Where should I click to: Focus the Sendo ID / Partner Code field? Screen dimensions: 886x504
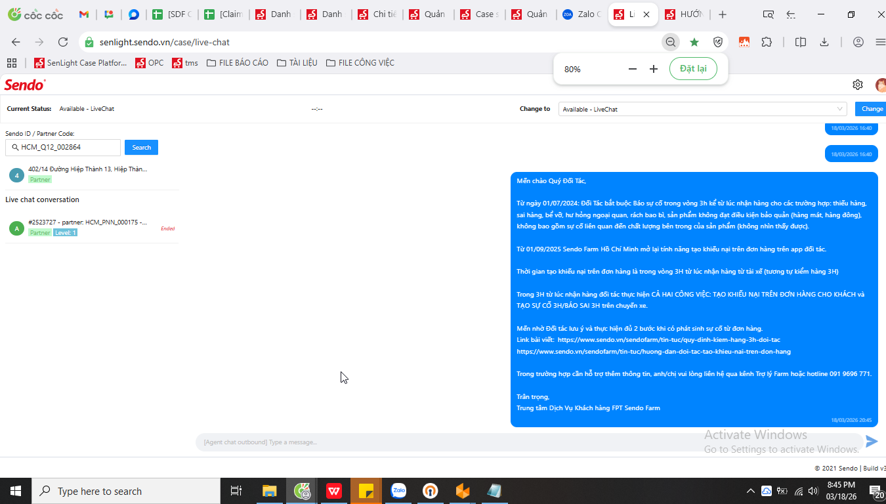(63, 148)
